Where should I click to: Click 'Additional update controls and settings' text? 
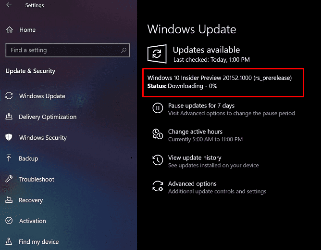click(217, 192)
